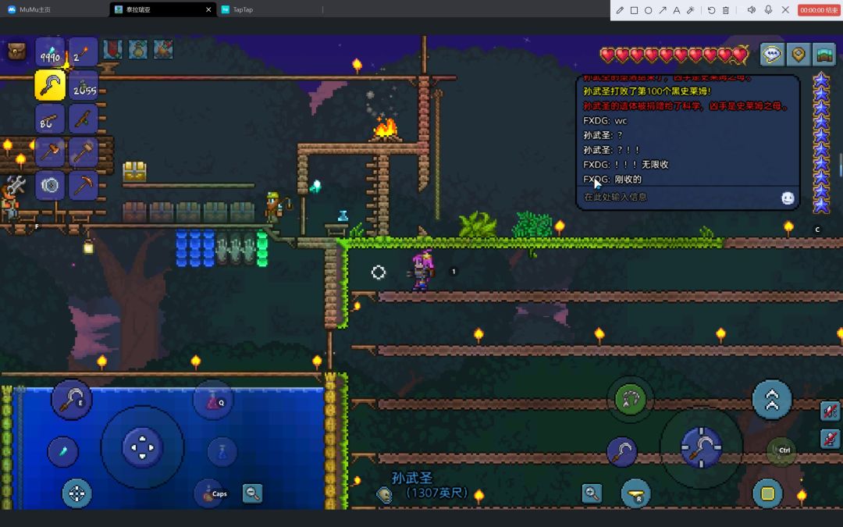The image size is (843, 527).
Task: Select the round yoyo hotbar slot
Action: (x=50, y=186)
